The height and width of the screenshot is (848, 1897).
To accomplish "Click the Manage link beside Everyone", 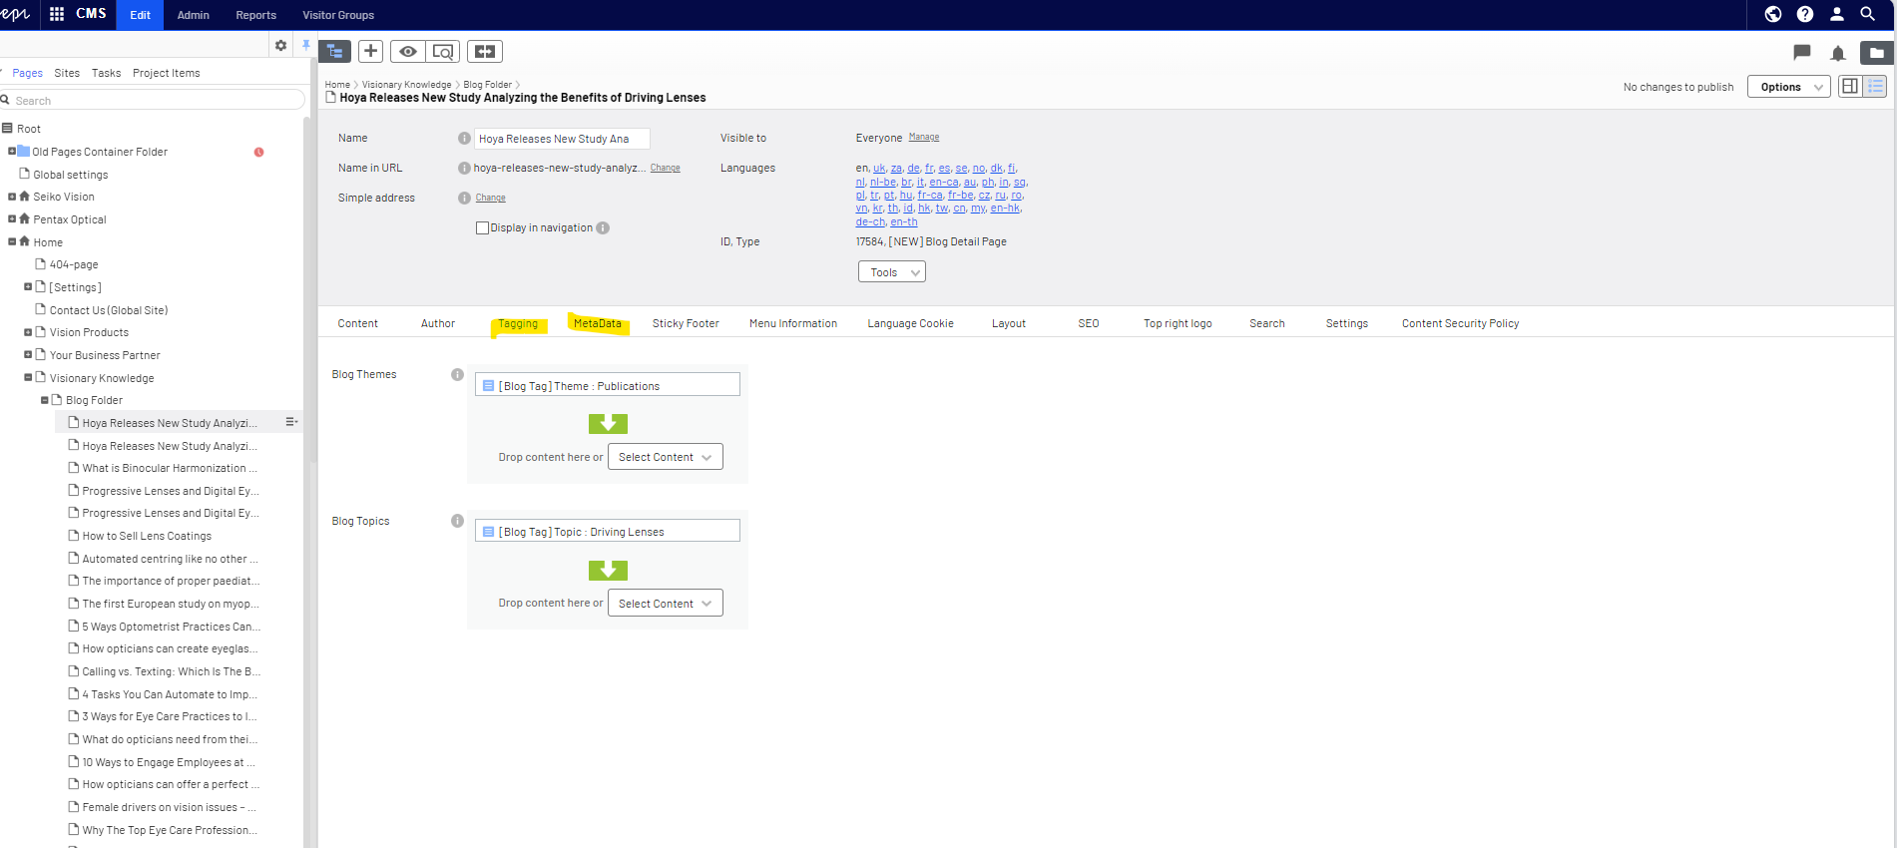I will [x=923, y=138].
